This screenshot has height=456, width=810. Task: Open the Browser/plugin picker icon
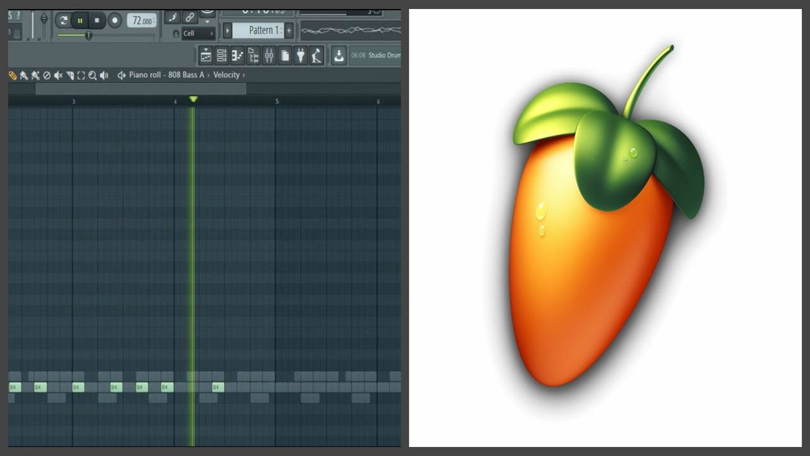[x=253, y=56]
